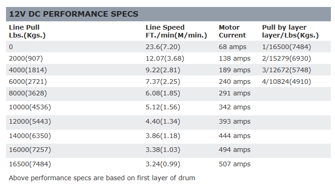Screen dimensions: 335x189
Task: Click the 3.24(0.99) line speed value
Action: coord(163,164)
